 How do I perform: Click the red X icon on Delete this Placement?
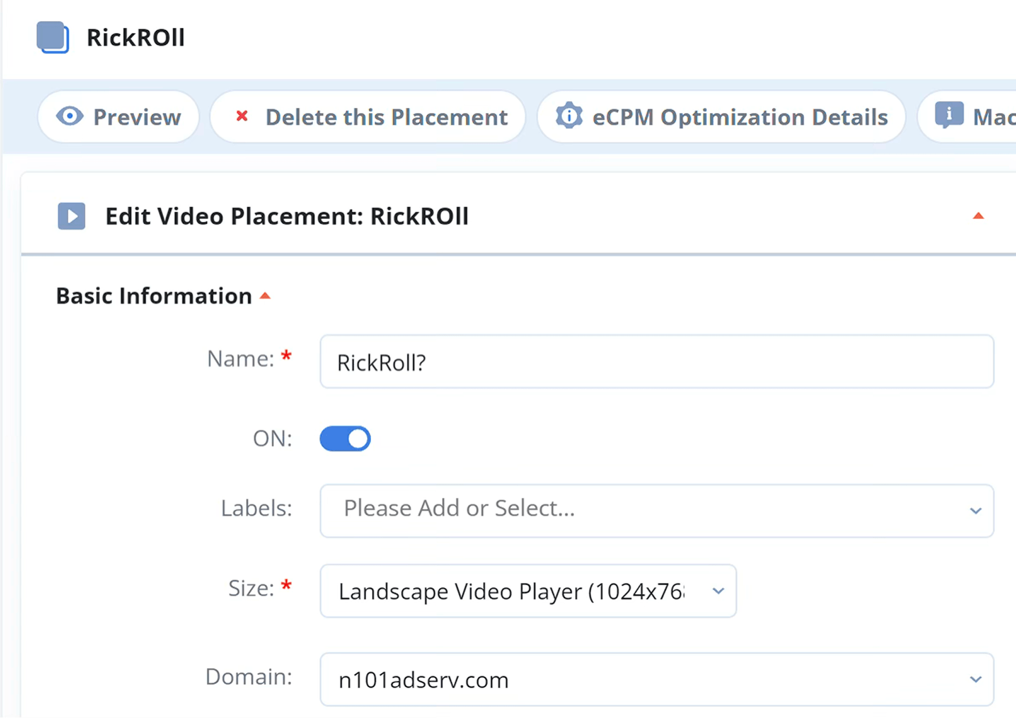(241, 116)
